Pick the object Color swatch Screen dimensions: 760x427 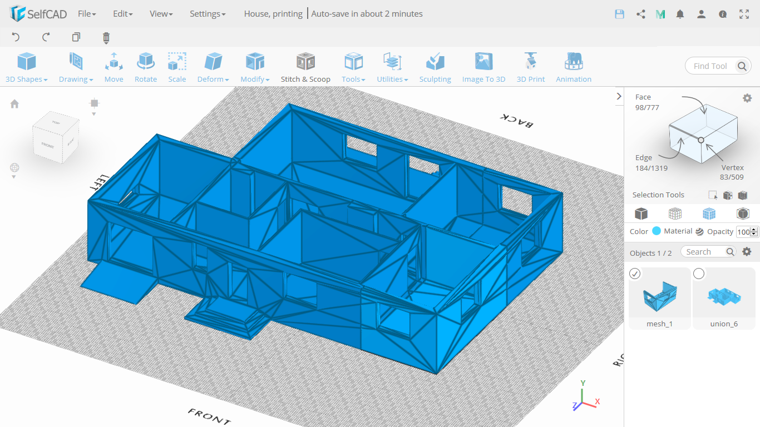[657, 231]
